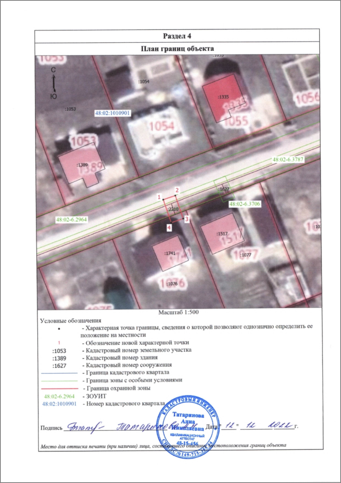Select legend text 'Номер кадастрового квартала'
The width and height of the screenshot is (341, 483).
click(x=125, y=403)
